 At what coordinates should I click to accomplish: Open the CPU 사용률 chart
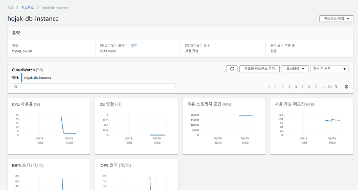pyautogui.click(x=49, y=126)
